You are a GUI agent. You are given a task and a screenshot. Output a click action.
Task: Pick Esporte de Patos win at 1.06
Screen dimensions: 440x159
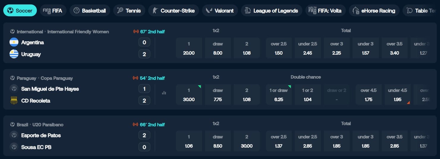[x=189, y=141]
